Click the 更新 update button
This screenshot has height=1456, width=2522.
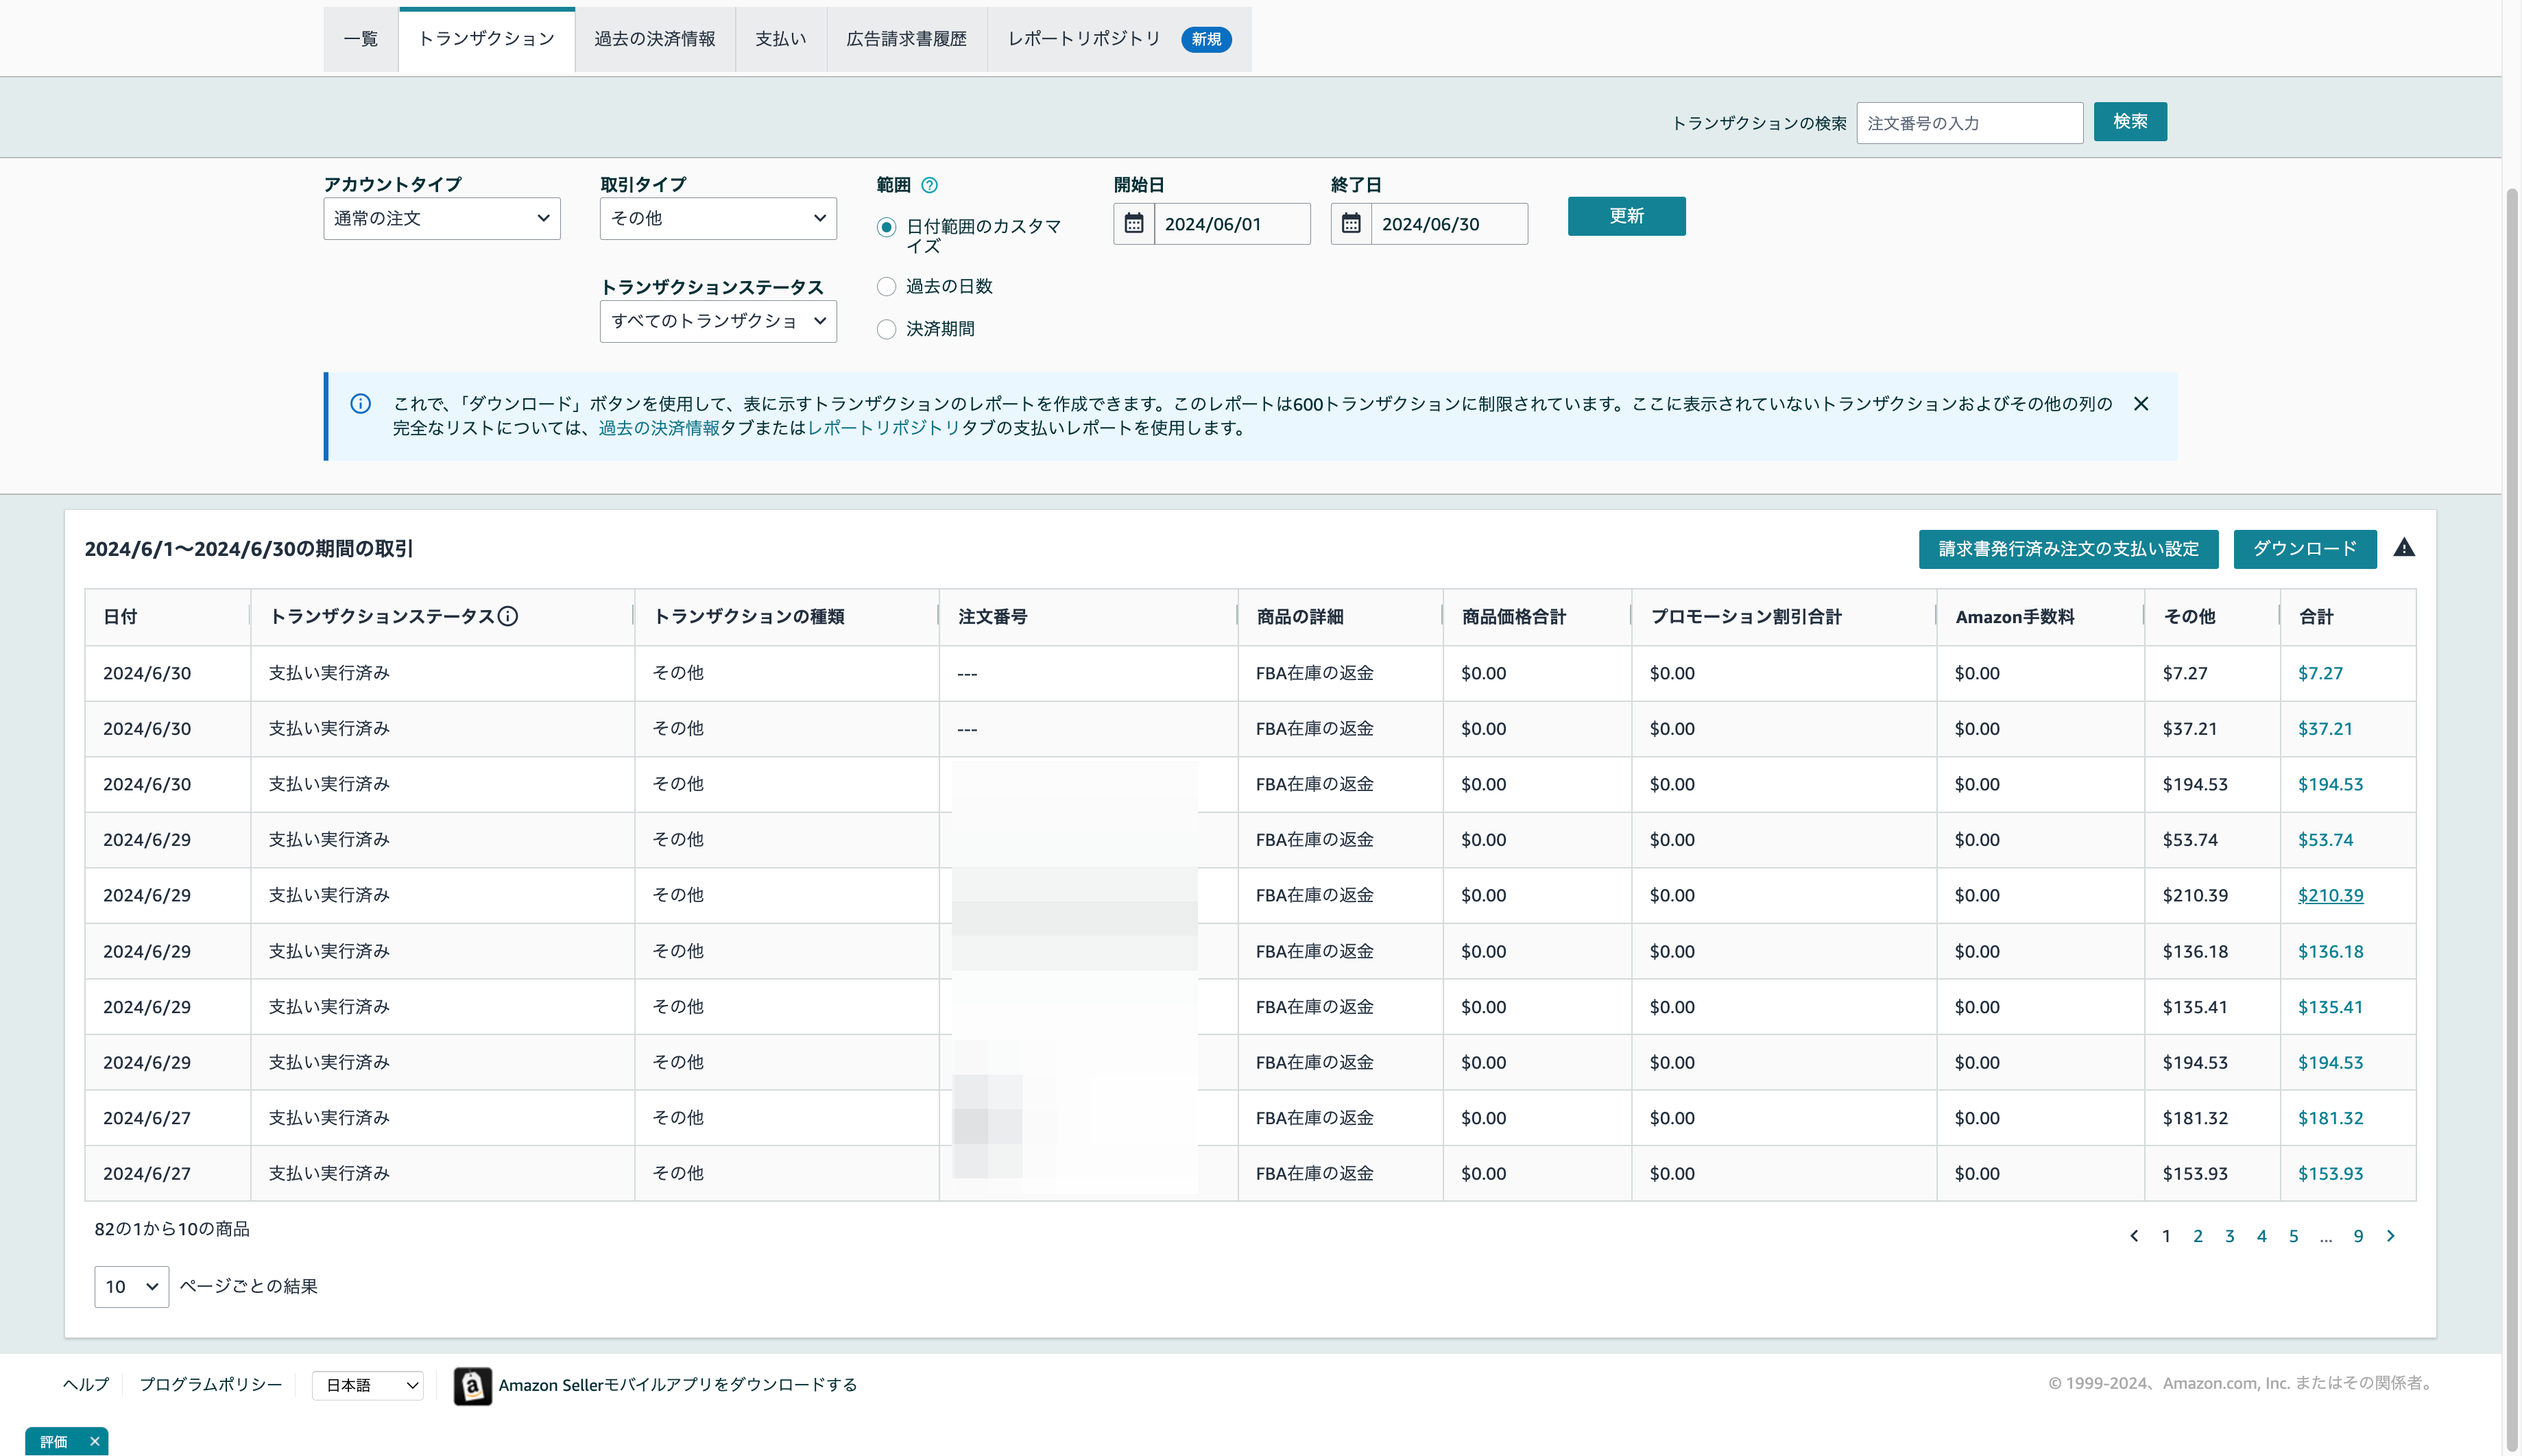tap(1626, 216)
